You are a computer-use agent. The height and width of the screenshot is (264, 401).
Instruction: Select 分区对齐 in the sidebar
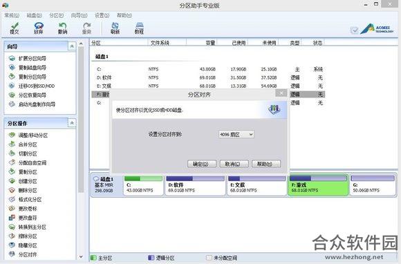tap(23, 254)
